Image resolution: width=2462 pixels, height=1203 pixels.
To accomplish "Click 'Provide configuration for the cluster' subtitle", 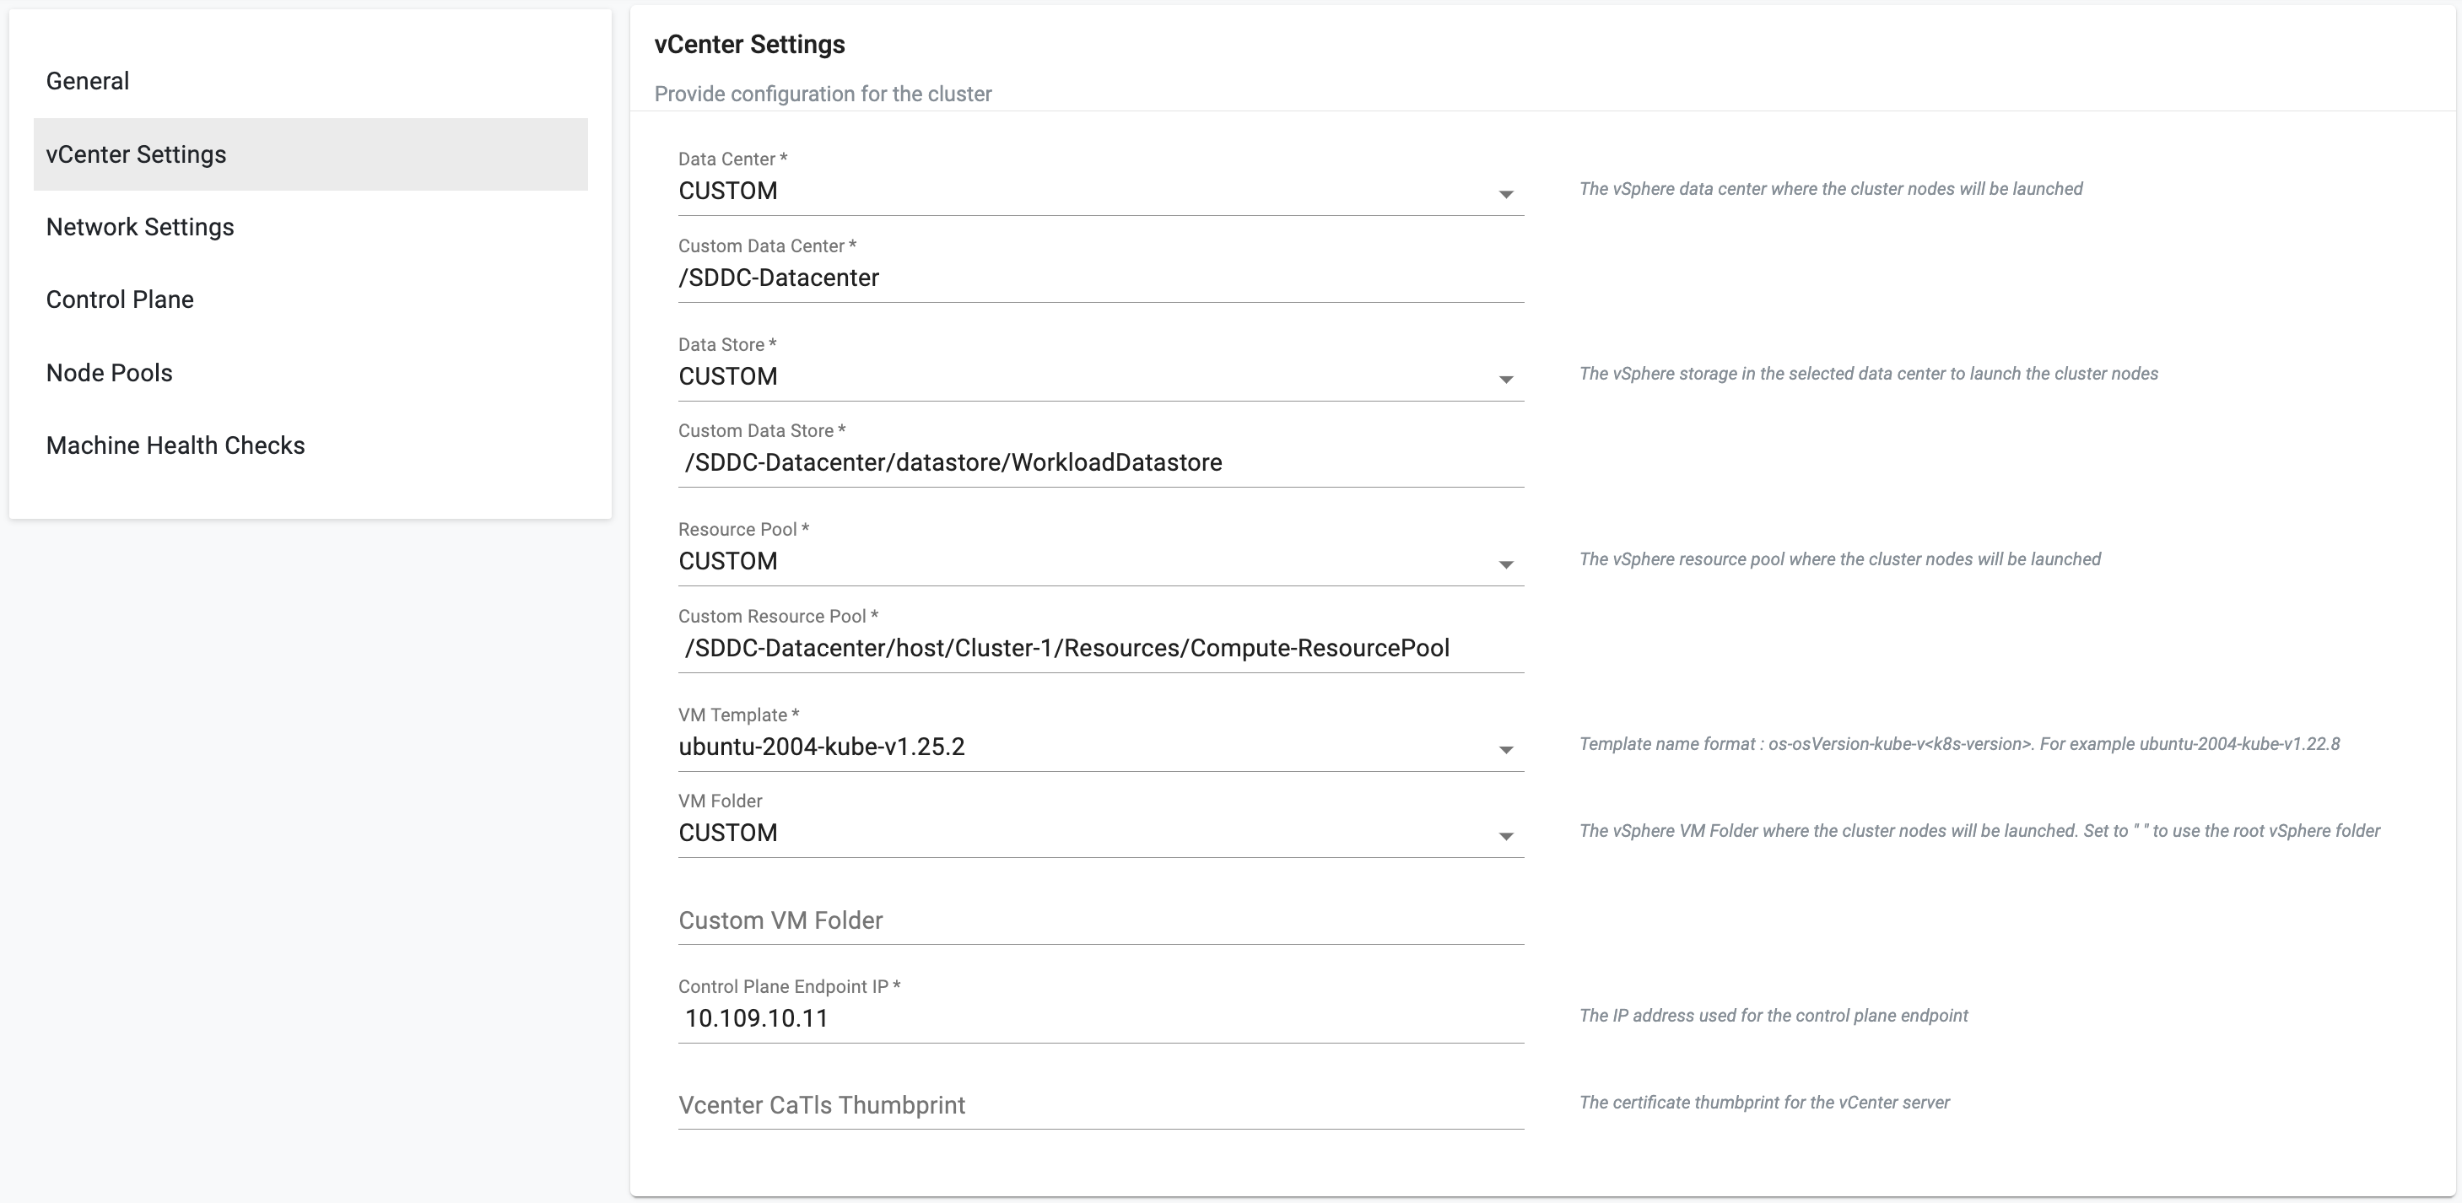I will (823, 94).
